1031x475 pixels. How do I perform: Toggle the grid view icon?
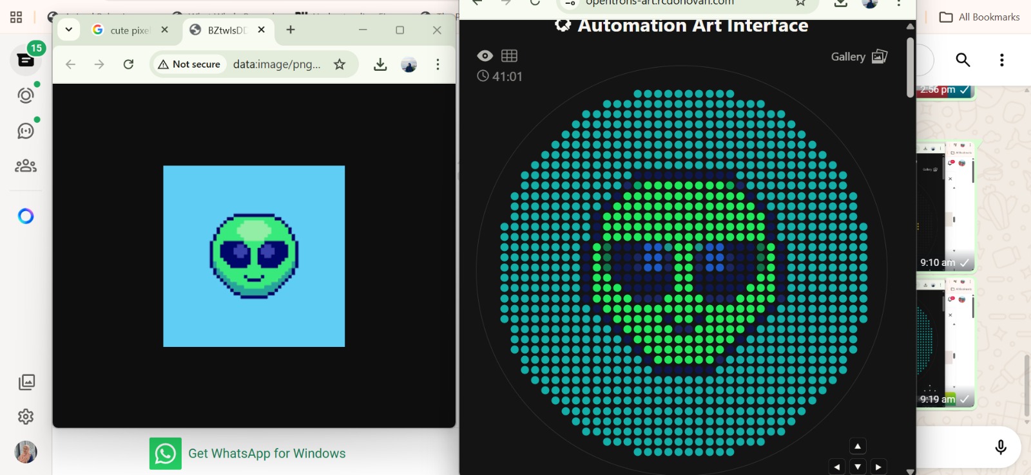pos(509,56)
